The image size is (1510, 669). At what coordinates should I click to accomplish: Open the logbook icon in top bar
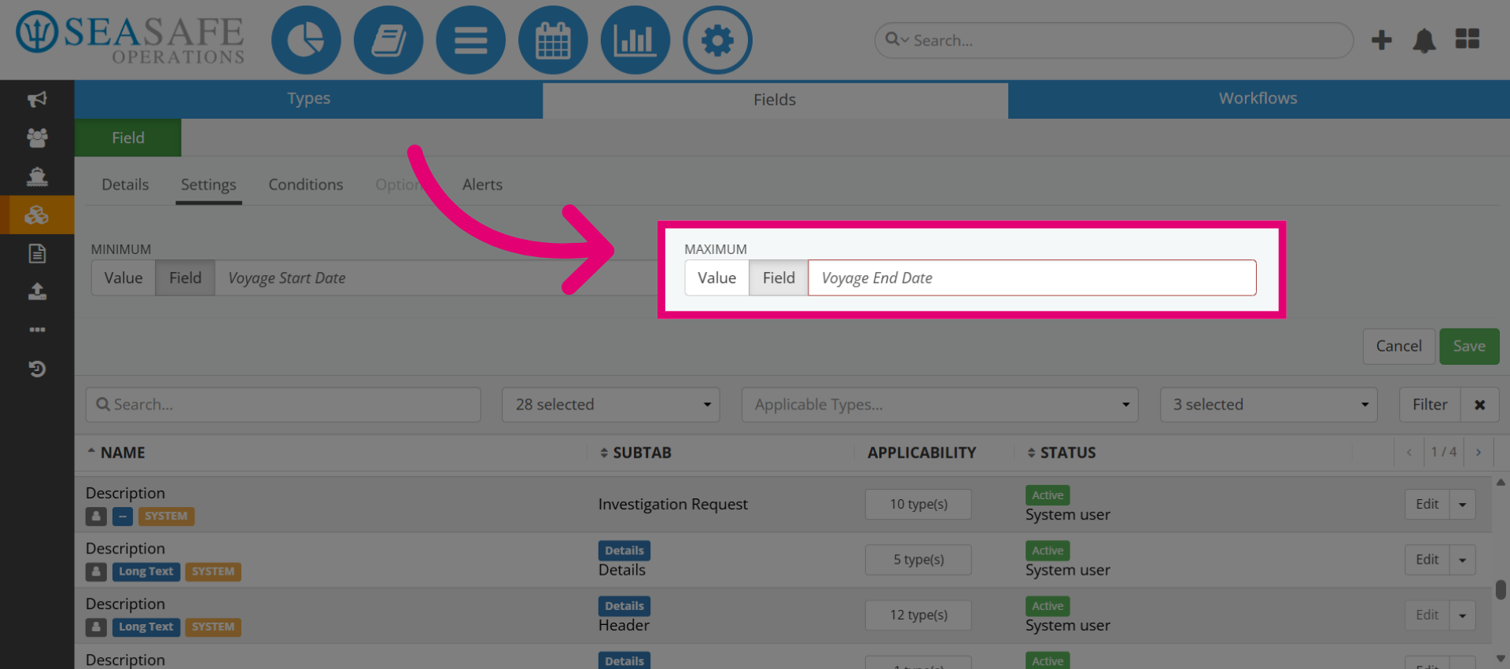click(x=389, y=40)
